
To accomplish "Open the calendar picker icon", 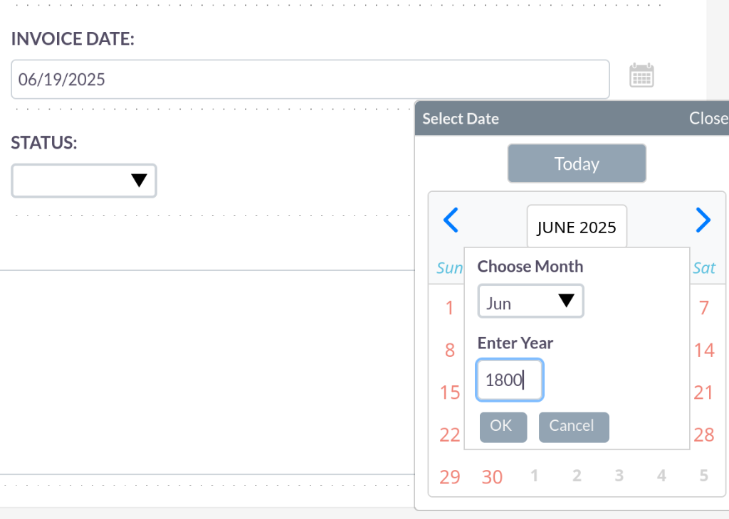I will [x=641, y=75].
